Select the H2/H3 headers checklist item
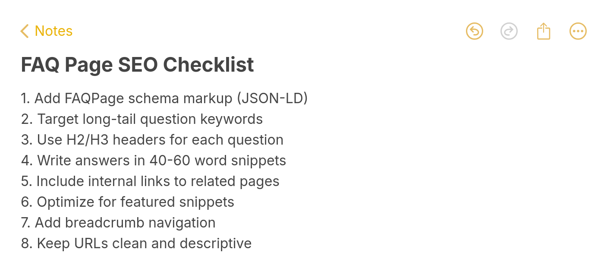 [x=152, y=139]
